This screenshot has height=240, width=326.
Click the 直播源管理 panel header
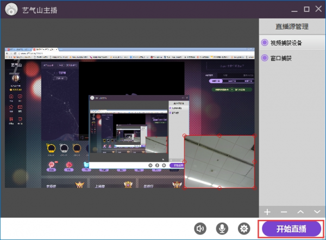click(x=292, y=27)
